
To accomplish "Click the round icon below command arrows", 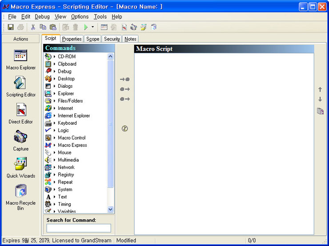I will pyautogui.click(x=125, y=129).
